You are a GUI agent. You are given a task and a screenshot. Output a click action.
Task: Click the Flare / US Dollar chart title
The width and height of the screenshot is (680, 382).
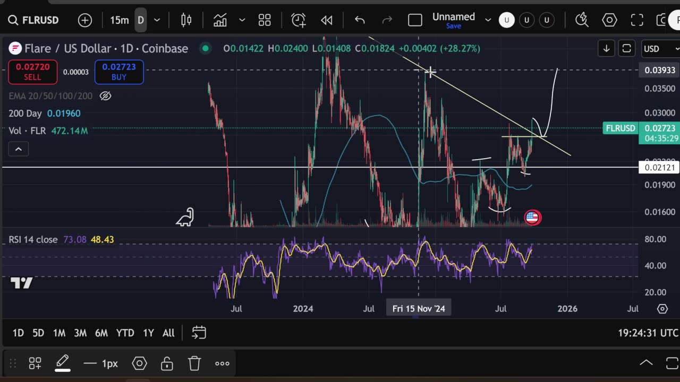pos(106,48)
